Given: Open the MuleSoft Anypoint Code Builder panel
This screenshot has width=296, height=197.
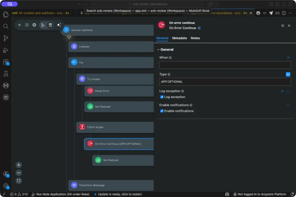Looking at the screenshot, I should (x=6, y=85).
